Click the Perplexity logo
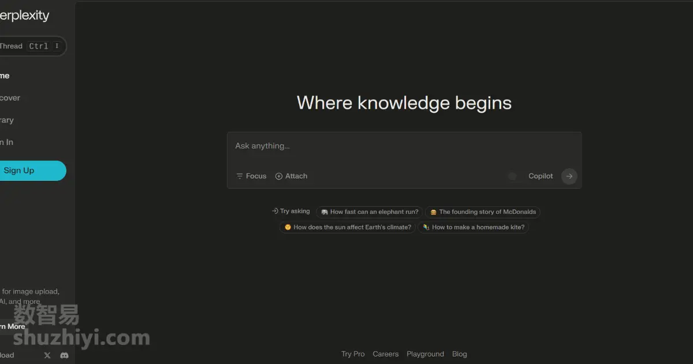693x364 pixels. [x=24, y=16]
